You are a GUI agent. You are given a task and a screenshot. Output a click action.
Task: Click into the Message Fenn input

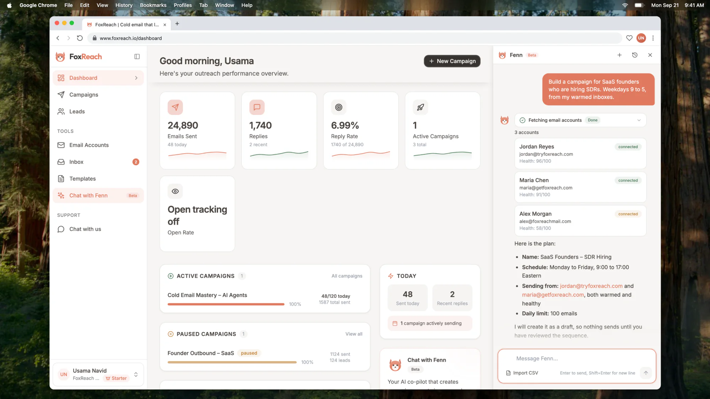[577, 359]
